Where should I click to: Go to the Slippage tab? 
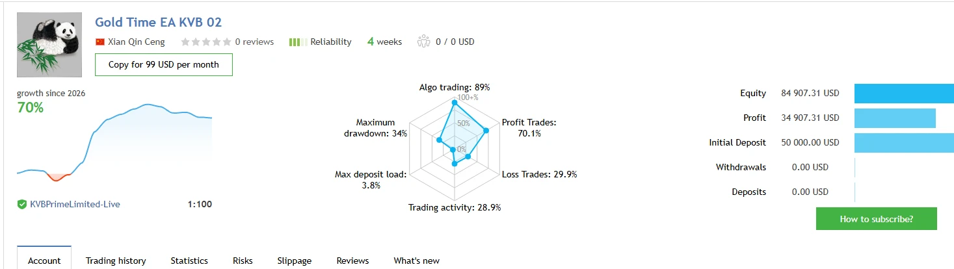[x=294, y=261]
